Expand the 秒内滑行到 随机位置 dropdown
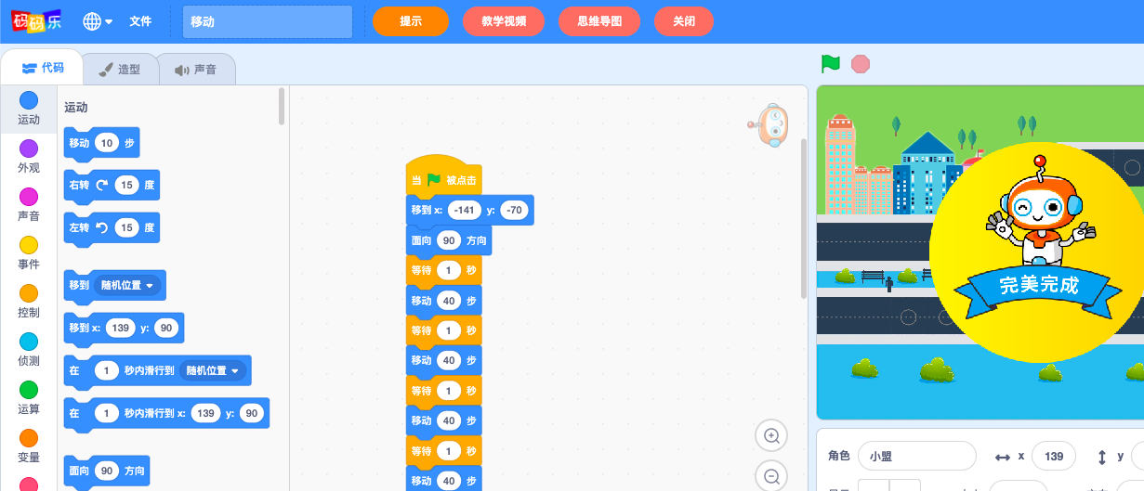 coord(213,370)
